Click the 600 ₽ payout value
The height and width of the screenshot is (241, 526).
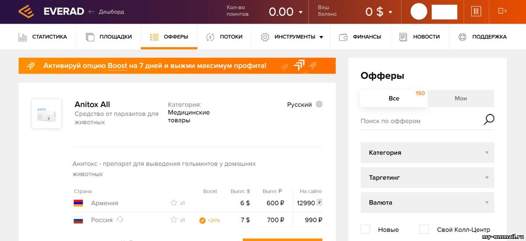[x=275, y=203]
